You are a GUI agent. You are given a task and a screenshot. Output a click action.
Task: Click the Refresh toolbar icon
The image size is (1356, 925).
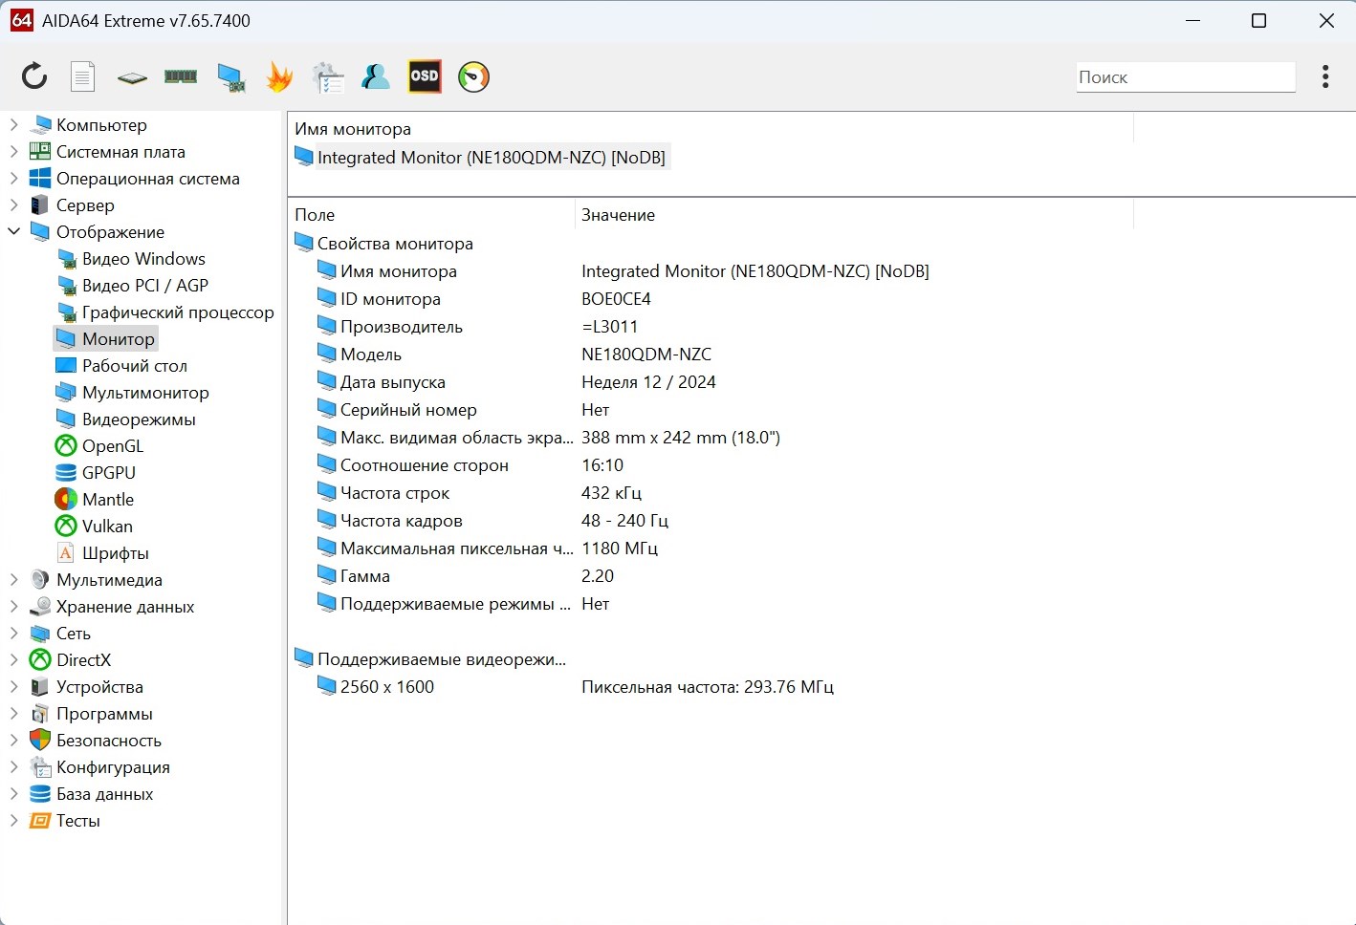34,76
